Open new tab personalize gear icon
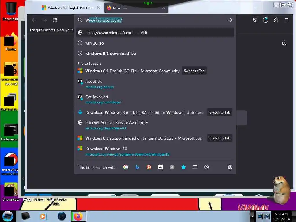The width and height of the screenshot is (296, 222). 284,43
